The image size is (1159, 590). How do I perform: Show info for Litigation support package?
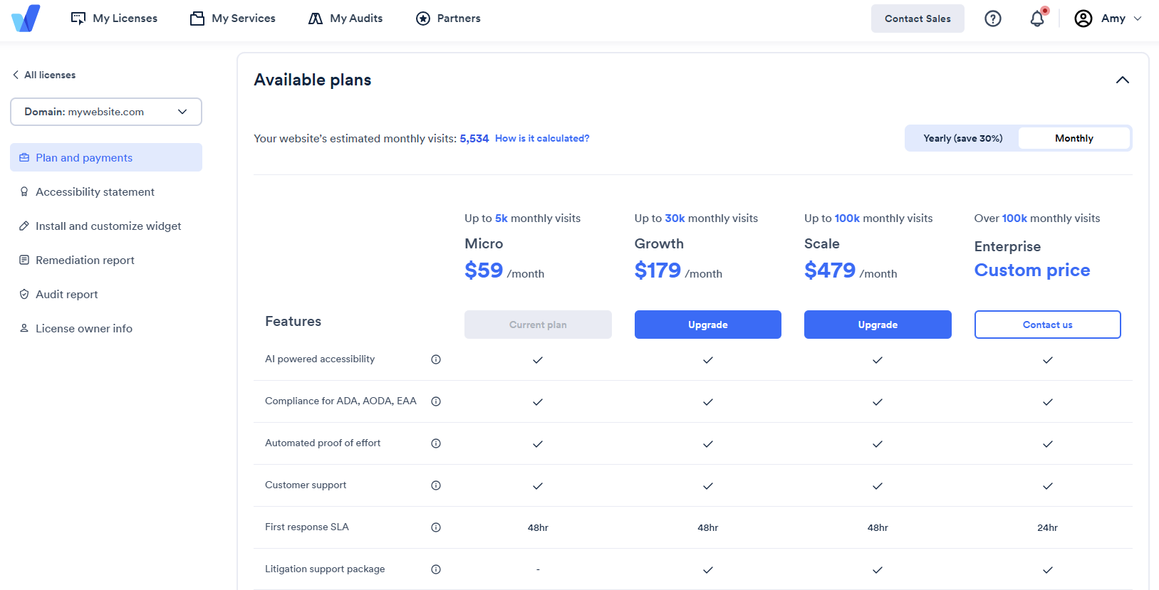(436, 569)
